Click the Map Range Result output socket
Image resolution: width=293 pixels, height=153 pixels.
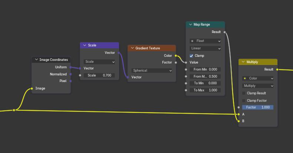point(224,32)
